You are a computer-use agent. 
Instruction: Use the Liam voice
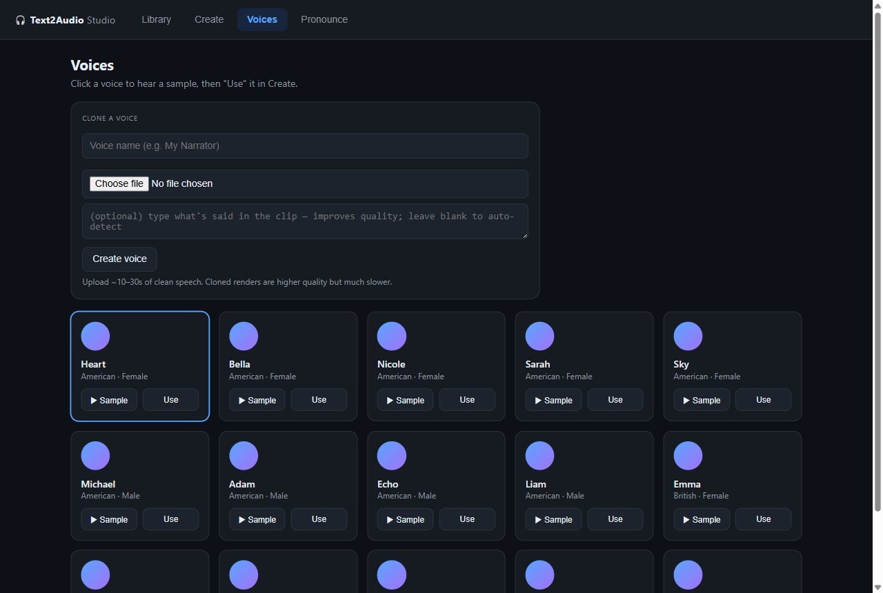click(615, 519)
